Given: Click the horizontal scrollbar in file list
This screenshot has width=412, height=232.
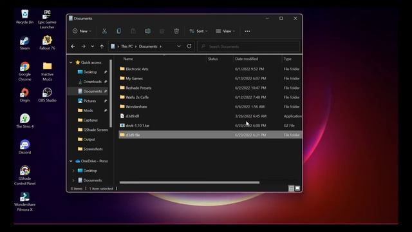Looking at the screenshot, I should [189, 182].
